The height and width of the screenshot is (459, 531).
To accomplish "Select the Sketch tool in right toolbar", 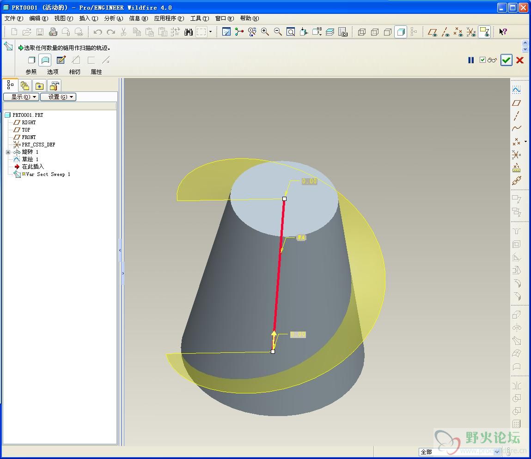I will coord(516,90).
